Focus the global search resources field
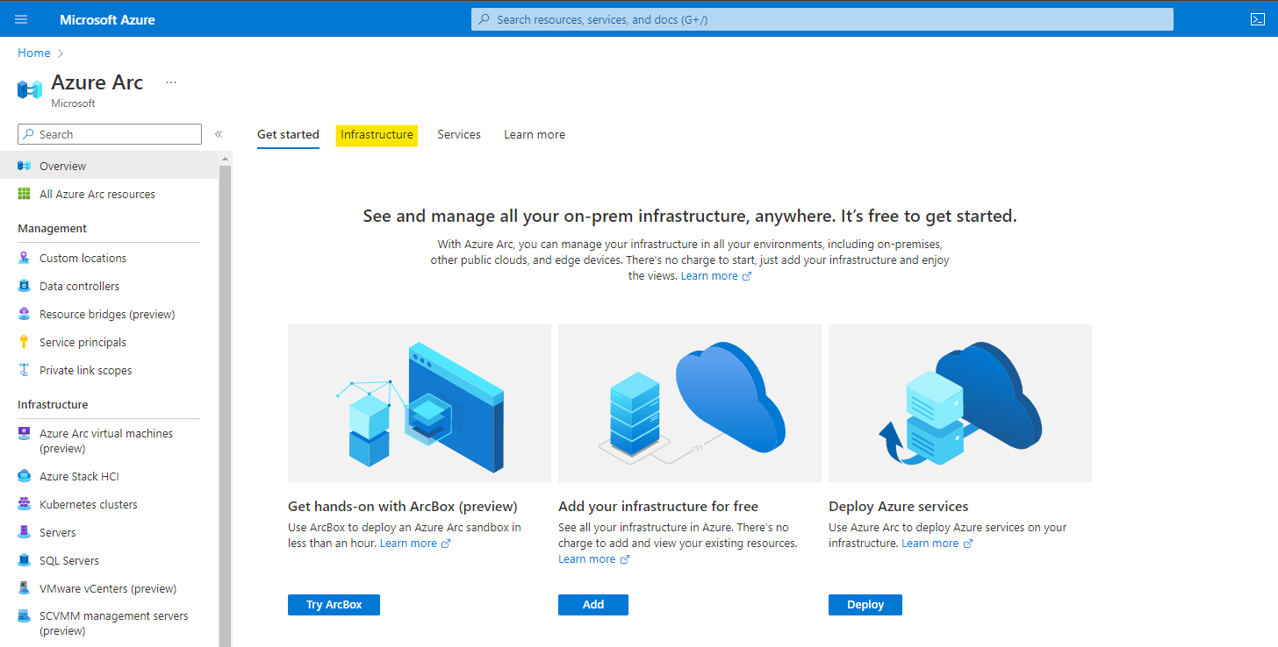 click(822, 19)
